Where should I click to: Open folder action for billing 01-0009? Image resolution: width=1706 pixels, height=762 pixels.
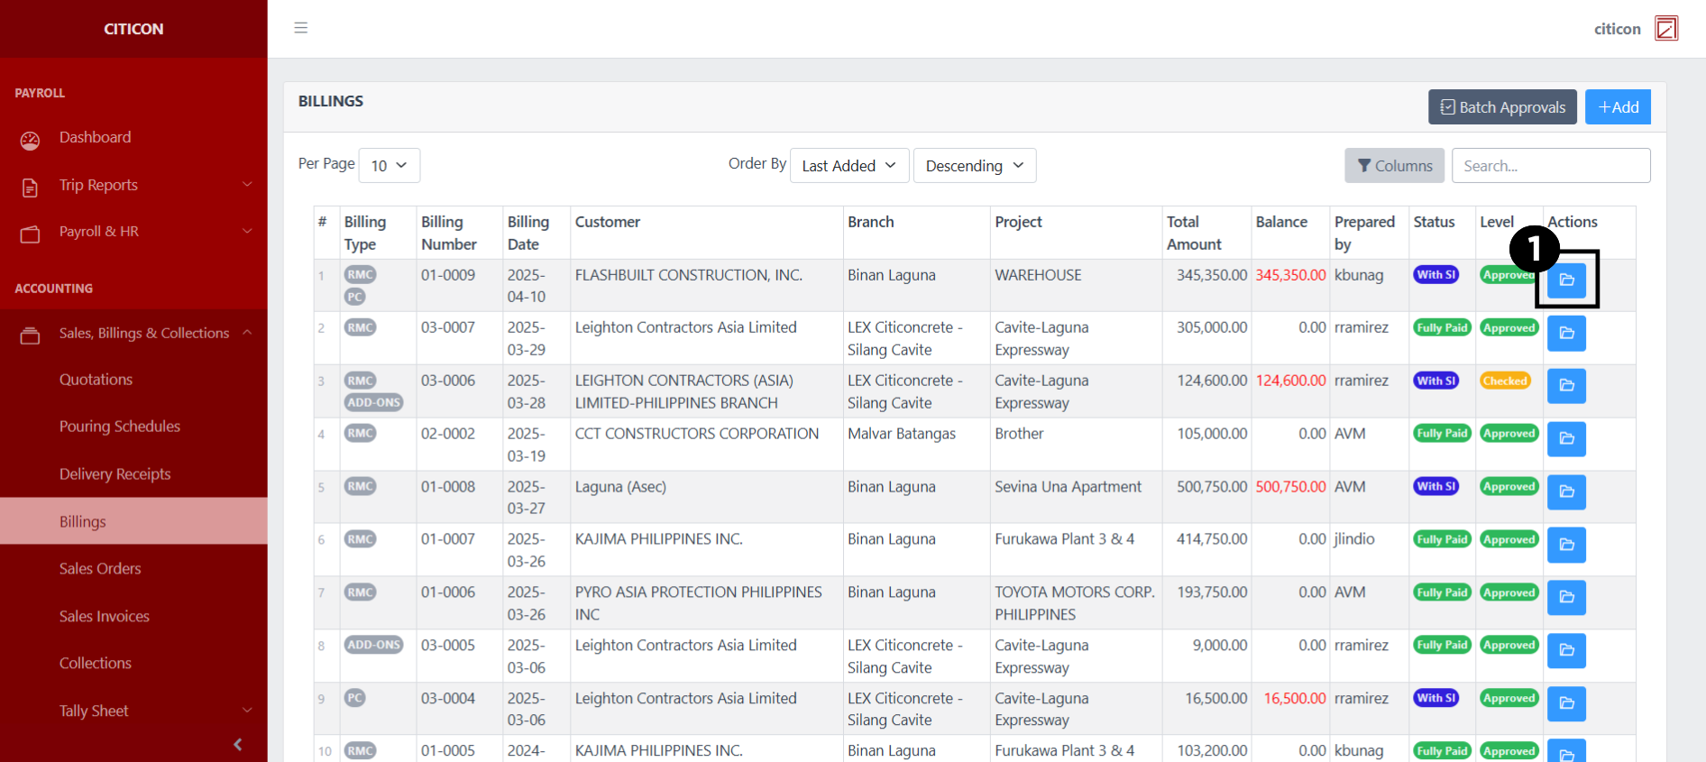click(1566, 280)
